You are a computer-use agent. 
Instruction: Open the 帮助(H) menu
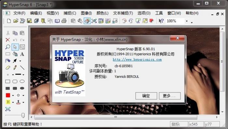pyautogui.click(x=192, y=13)
